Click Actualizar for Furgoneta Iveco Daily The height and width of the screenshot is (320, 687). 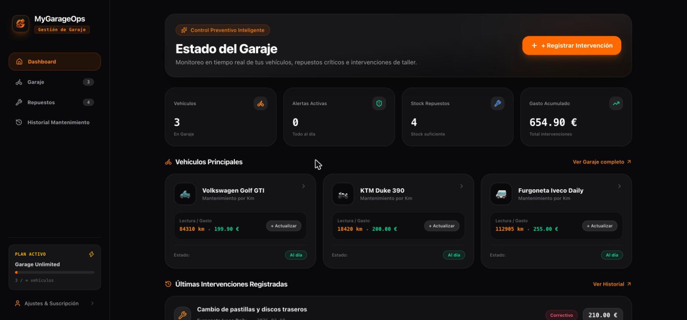tap(600, 226)
